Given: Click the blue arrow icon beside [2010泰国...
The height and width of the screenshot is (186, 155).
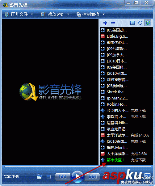Looking at the screenshot, I should click(x=103, y=141).
